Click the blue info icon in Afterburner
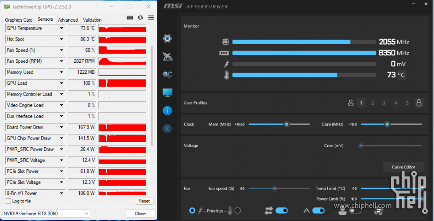 tap(167, 111)
